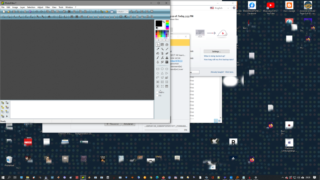Image resolution: width=320 pixels, height=180 pixels.
Task: Click the Settings button in backup window
Action: (216, 52)
